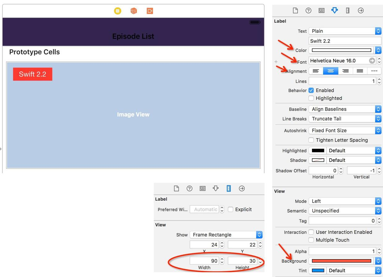Click the X position field 24
The image size is (383, 277).
(x=204, y=245)
